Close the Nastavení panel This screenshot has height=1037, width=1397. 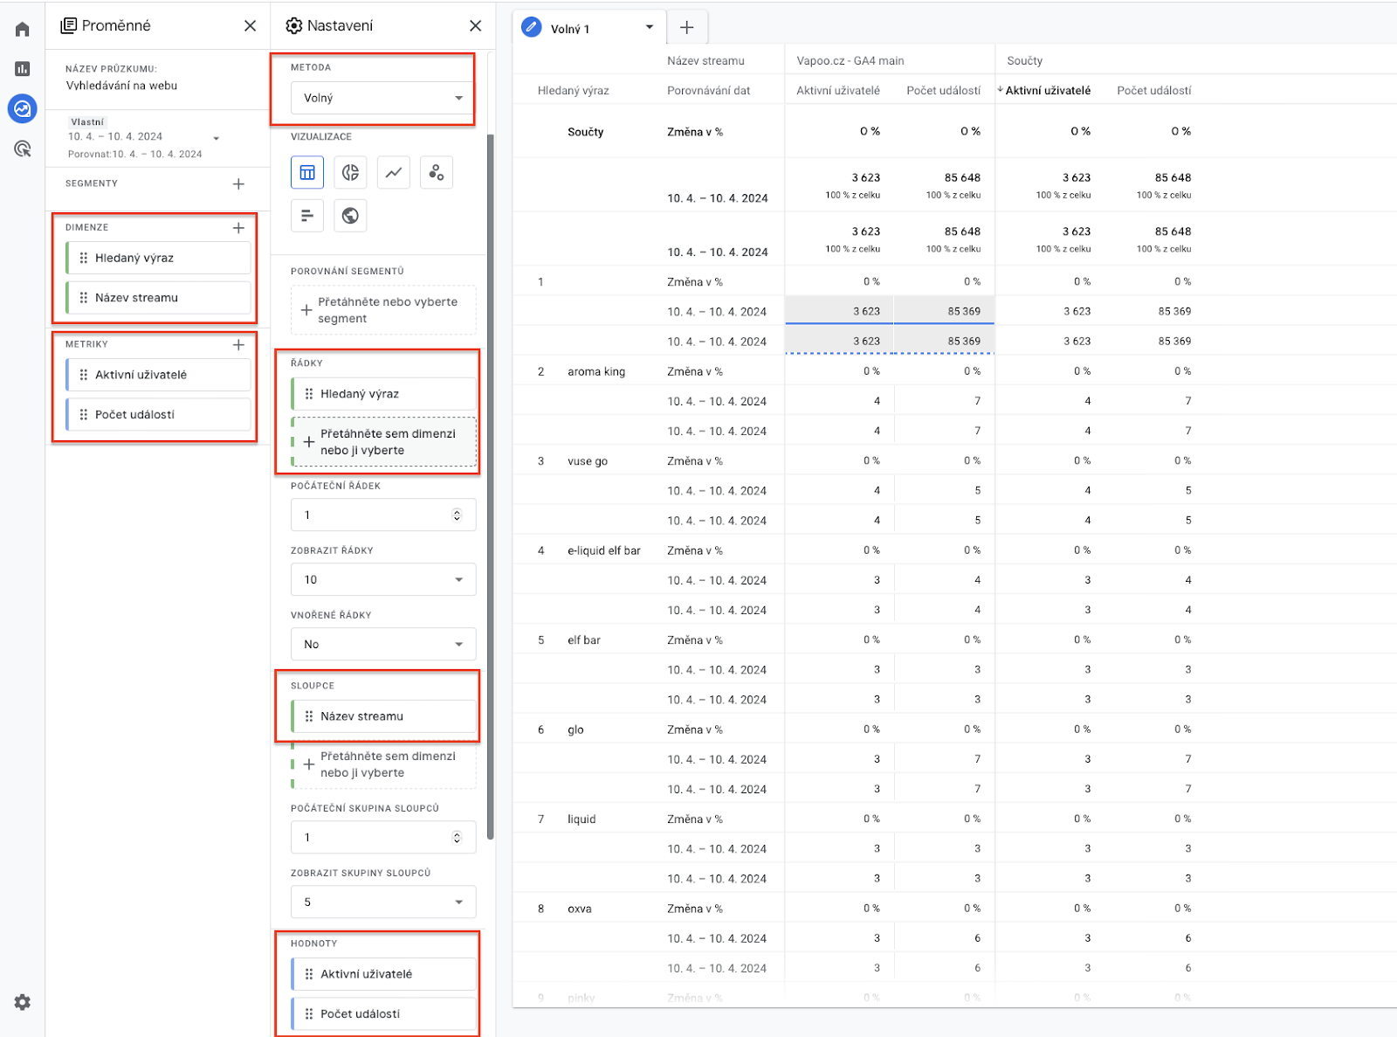(x=475, y=26)
